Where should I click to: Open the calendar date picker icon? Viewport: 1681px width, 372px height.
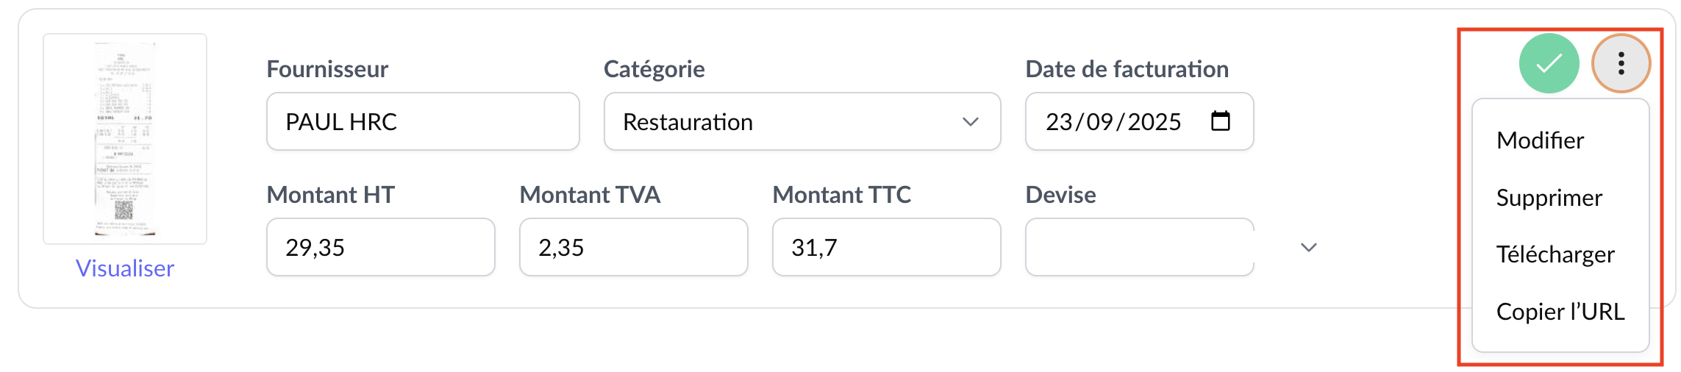coord(1221,121)
